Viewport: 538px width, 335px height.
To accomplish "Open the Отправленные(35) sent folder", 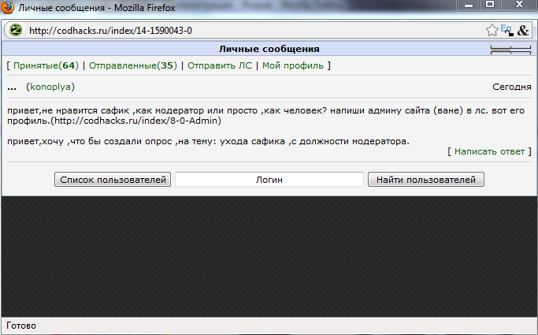I will (x=133, y=65).
